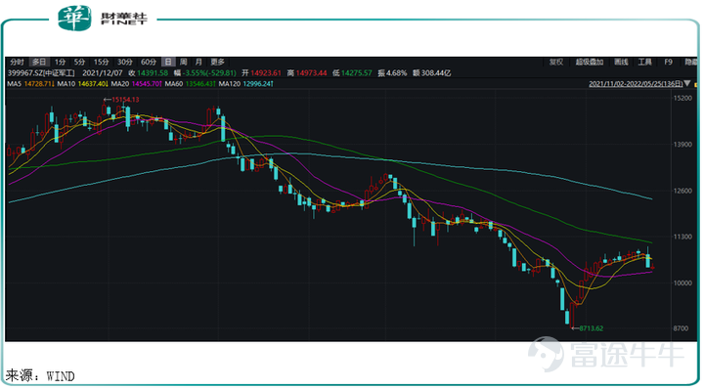Click the F9 button
704x390 pixels.
668,62
